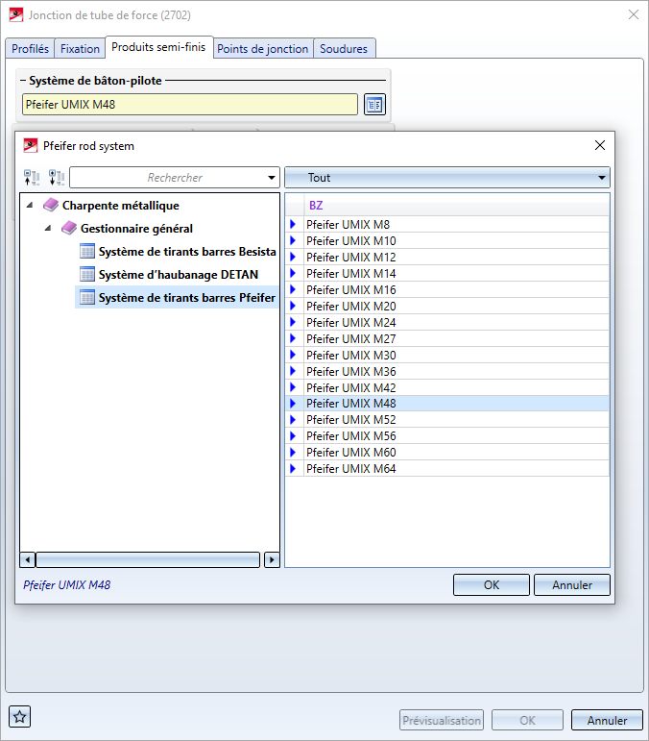Click the Gestionnaire général book icon
The image size is (649, 741).
pyautogui.click(x=69, y=228)
